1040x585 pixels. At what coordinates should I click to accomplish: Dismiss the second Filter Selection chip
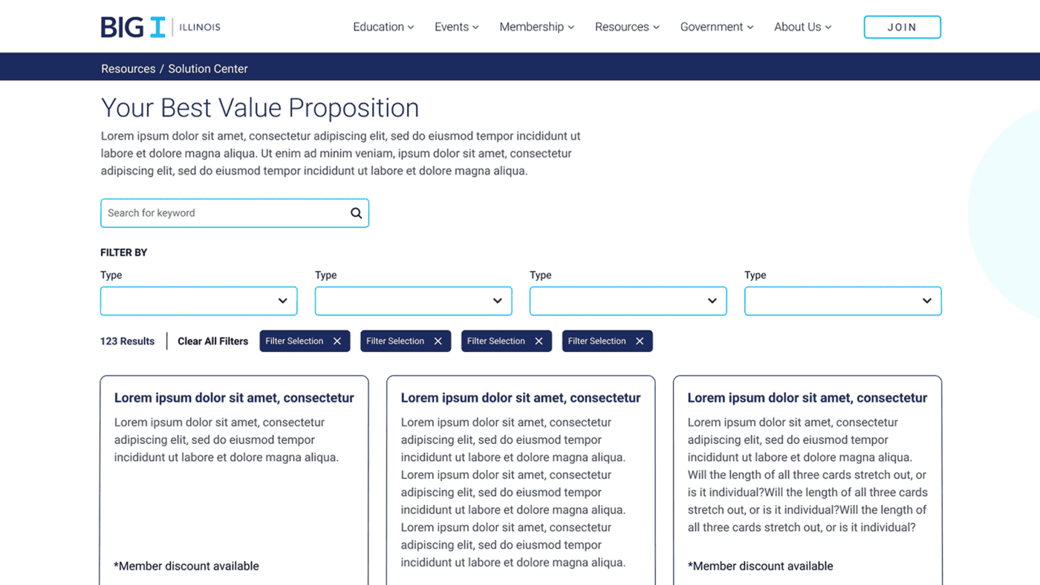(438, 341)
